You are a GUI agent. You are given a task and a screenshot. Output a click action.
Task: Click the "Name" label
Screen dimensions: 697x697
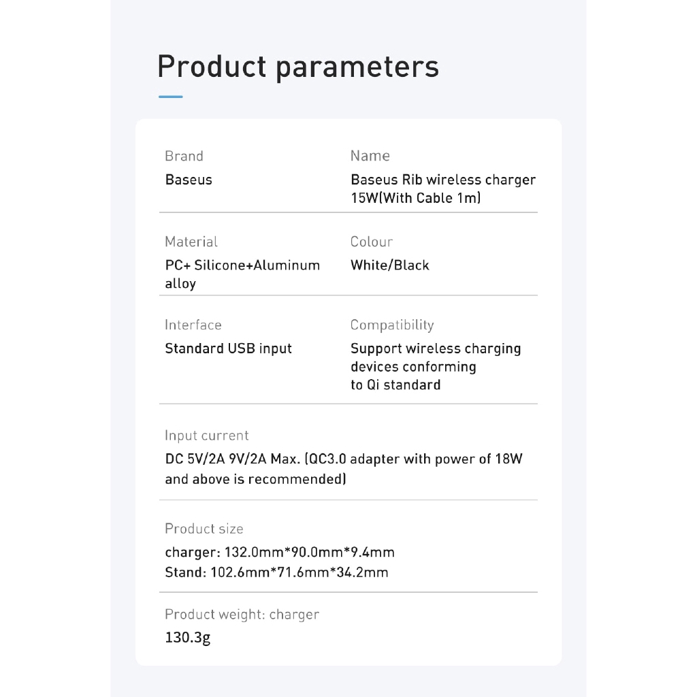[370, 156]
